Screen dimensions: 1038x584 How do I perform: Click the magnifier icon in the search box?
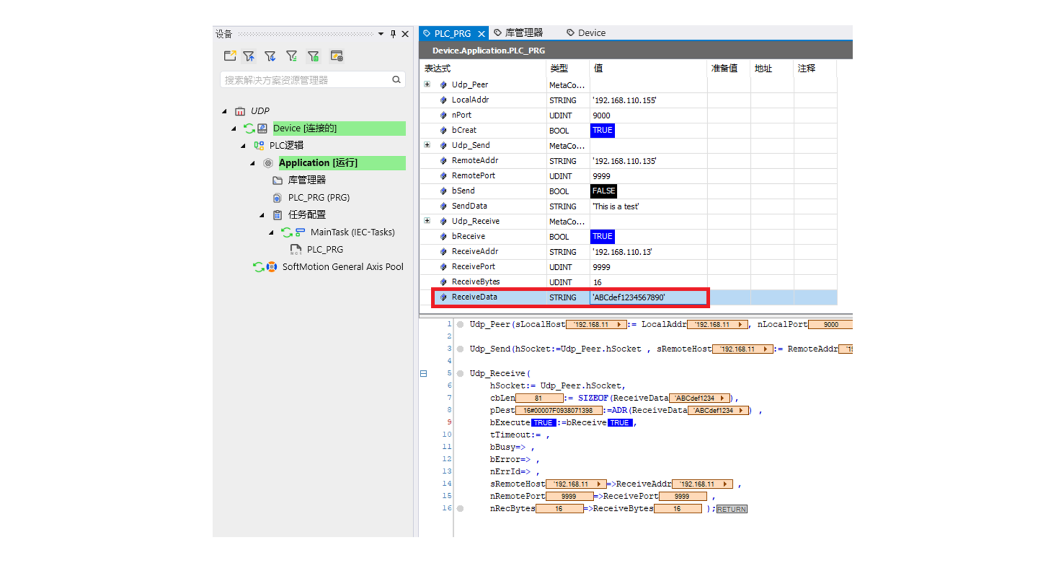[x=396, y=79]
